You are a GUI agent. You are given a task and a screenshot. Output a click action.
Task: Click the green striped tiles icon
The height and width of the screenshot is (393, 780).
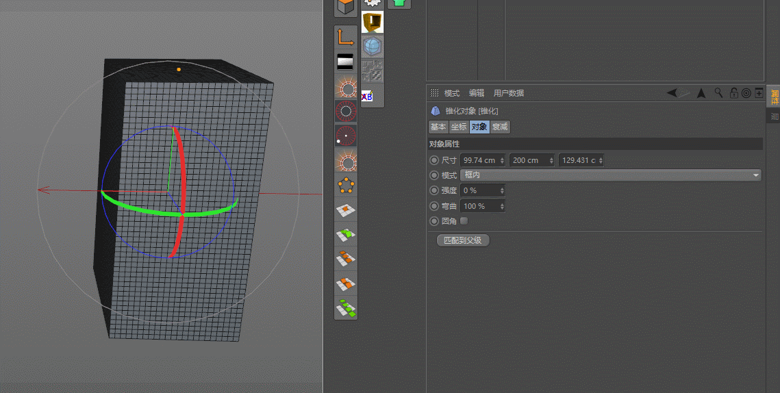coord(345,308)
